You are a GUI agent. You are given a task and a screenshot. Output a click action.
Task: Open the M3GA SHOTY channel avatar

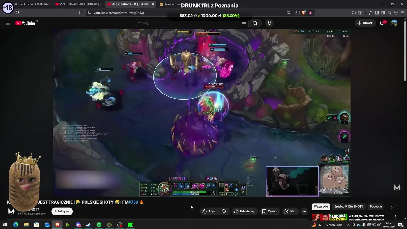pyautogui.click(x=11, y=211)
